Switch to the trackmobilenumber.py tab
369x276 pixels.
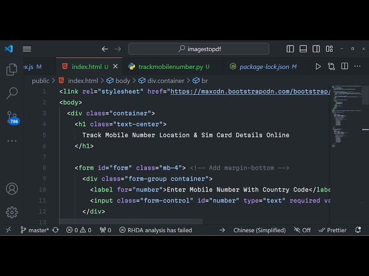pyautogui.click(x=171, y=67)
